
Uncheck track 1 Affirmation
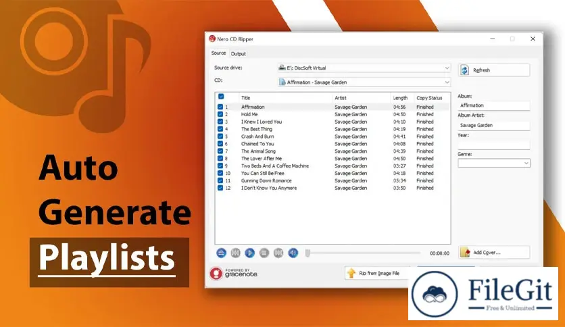coord(220,107)
